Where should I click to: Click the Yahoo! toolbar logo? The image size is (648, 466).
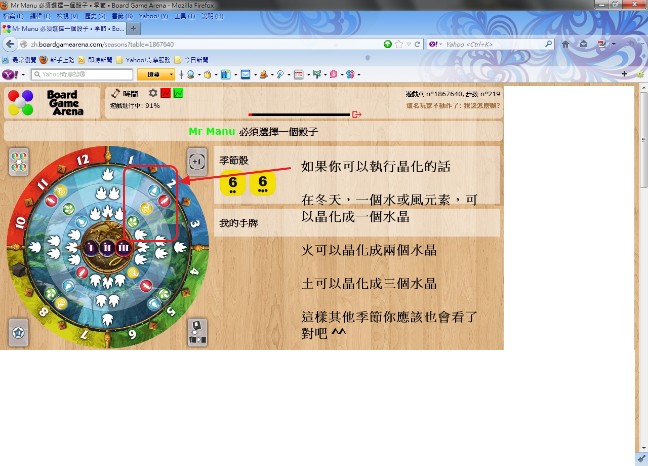pos(11,74)
